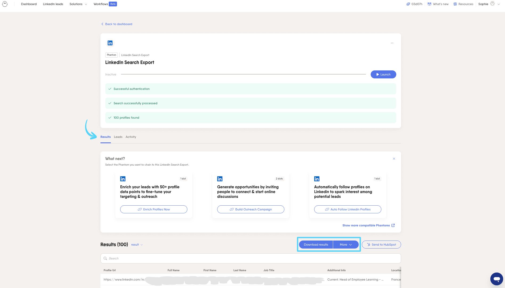Click the 1 slot badge on Auto follow card
The width and height of the screenshot is (505, 288).
pyautogui.click(x=377, y=179)
